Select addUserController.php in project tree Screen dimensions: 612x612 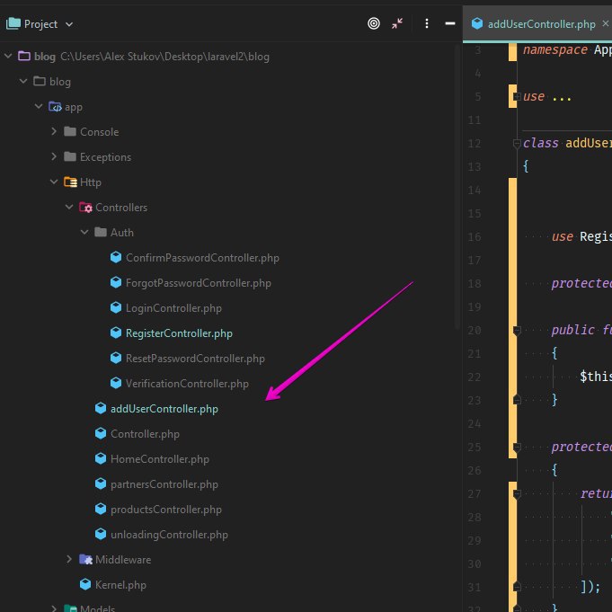tap(164, 409)
